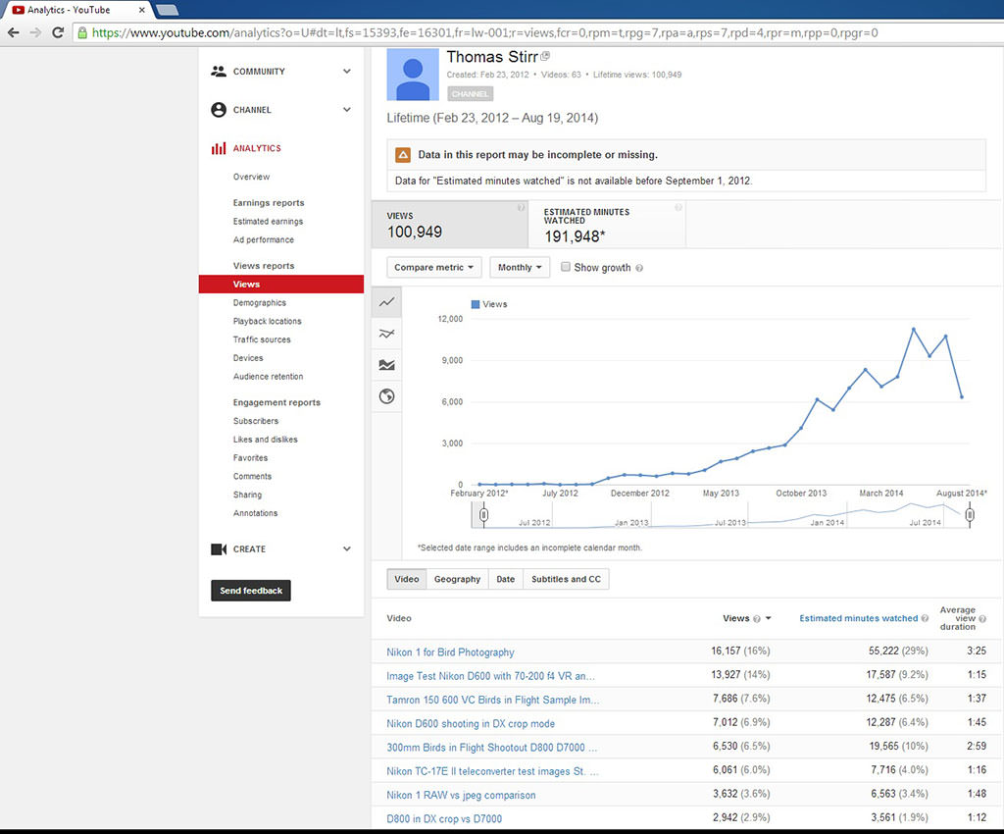The image size is (1004, 834).
Task: Switch to the multi-line chart icon
Action: point(387,334)
